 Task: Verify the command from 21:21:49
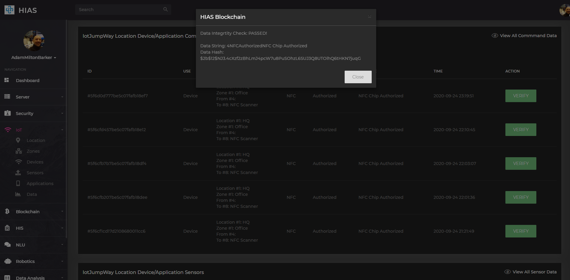521,231
